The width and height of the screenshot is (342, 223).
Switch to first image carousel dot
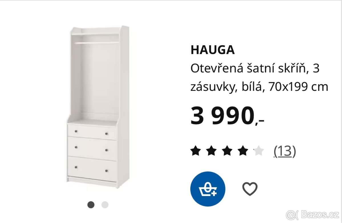(x=91, y=204)
